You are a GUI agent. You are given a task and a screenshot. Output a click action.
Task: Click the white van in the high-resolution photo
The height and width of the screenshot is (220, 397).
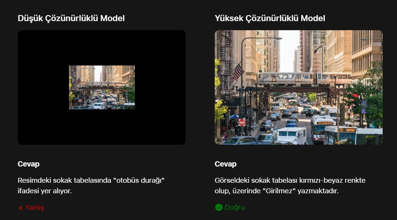pos(292,136)
